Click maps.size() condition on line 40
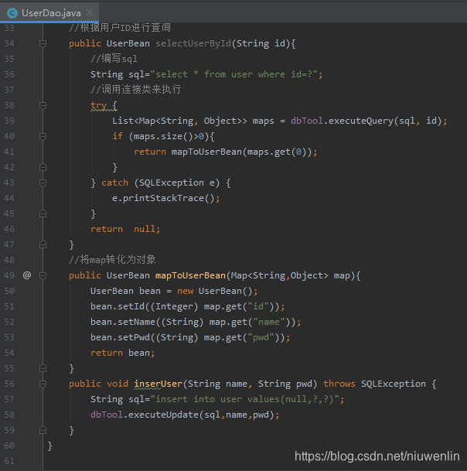This screenshot has width=467, height=471. [x=169, y=136]
